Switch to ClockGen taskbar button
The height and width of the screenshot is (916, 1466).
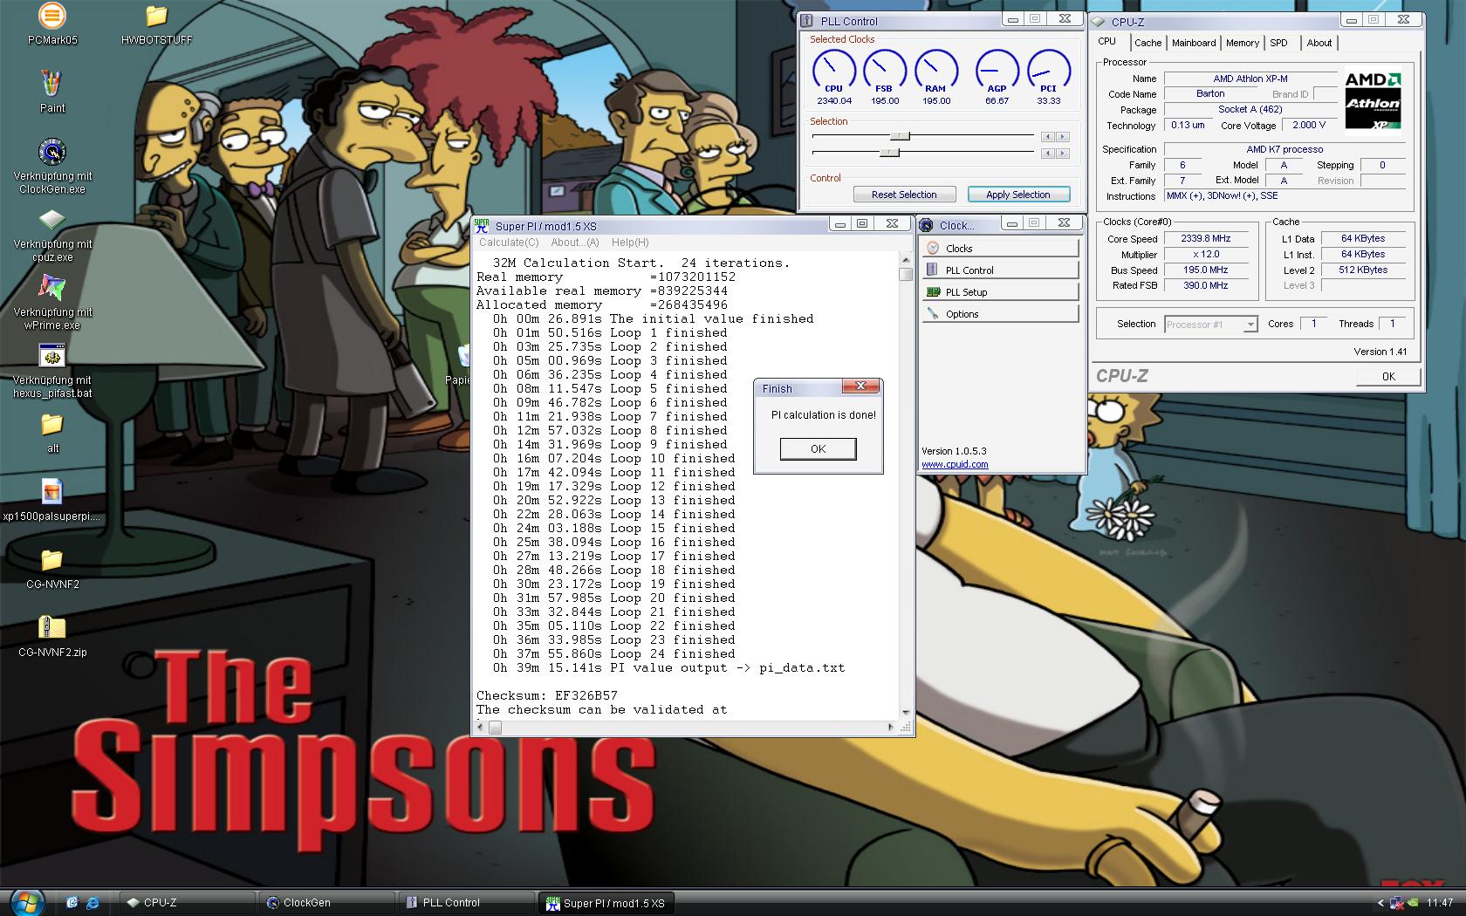tap(327, 903)
